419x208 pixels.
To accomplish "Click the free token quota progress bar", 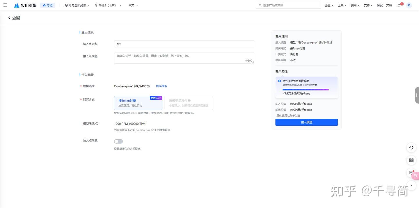I will [x=306, y=90].
